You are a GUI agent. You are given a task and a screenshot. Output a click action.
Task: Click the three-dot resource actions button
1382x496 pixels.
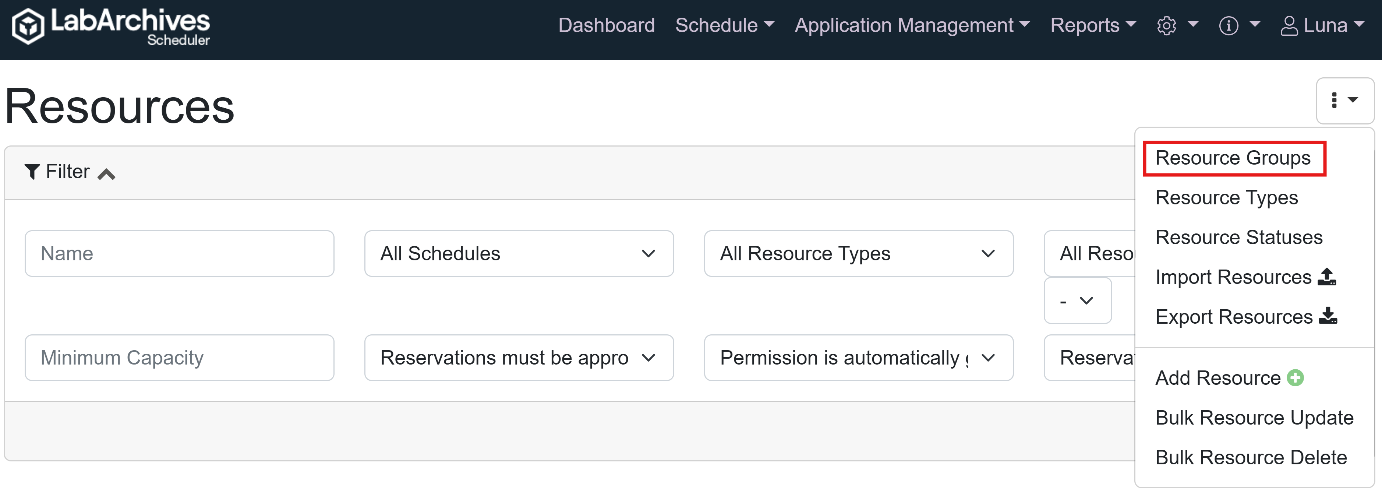point(1344,101)
